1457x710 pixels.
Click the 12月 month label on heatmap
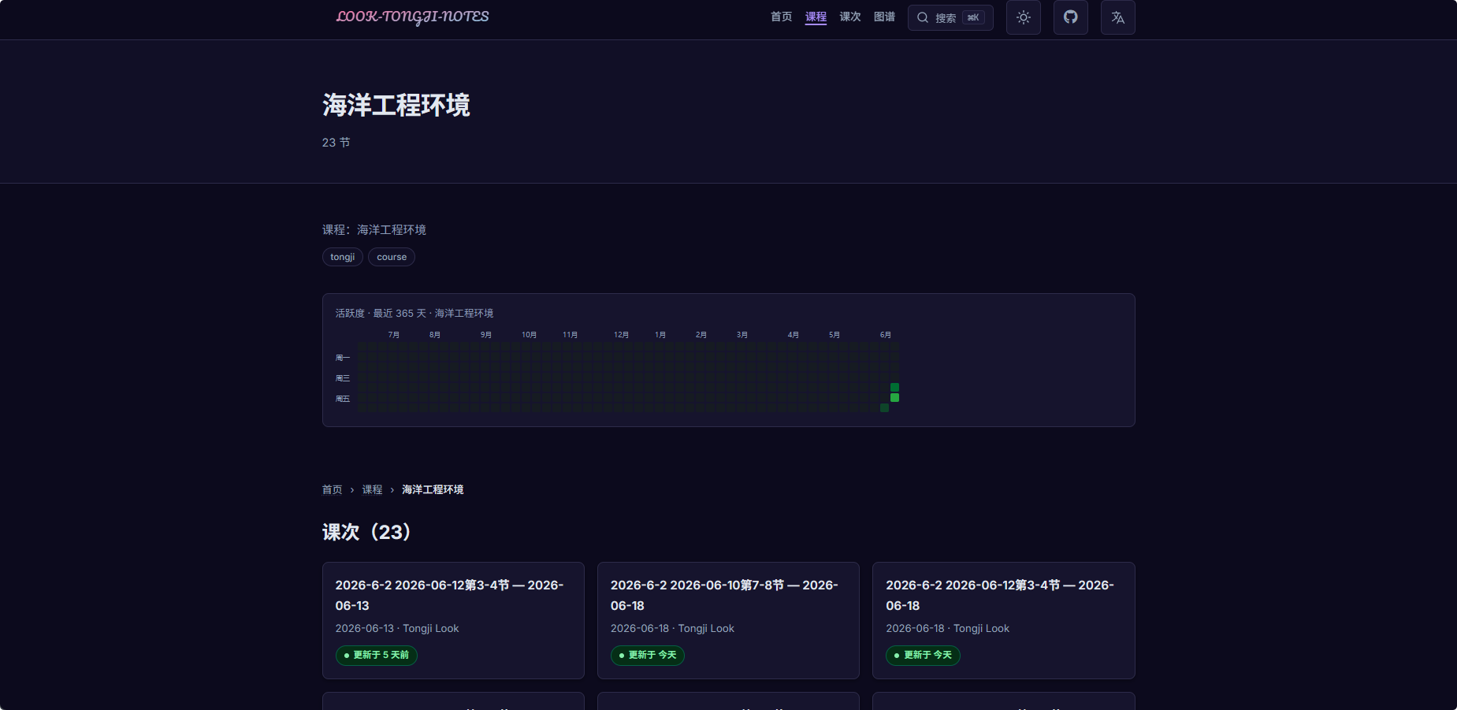click(x=621, y=335)
